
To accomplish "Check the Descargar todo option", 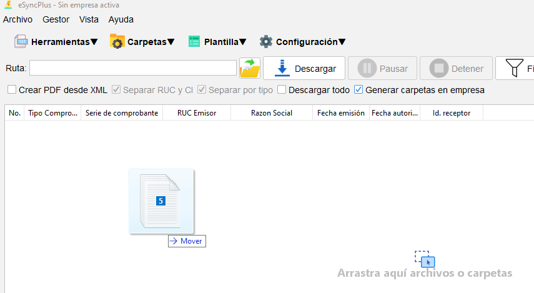I will pyautogui.click(x=282, y=90).
